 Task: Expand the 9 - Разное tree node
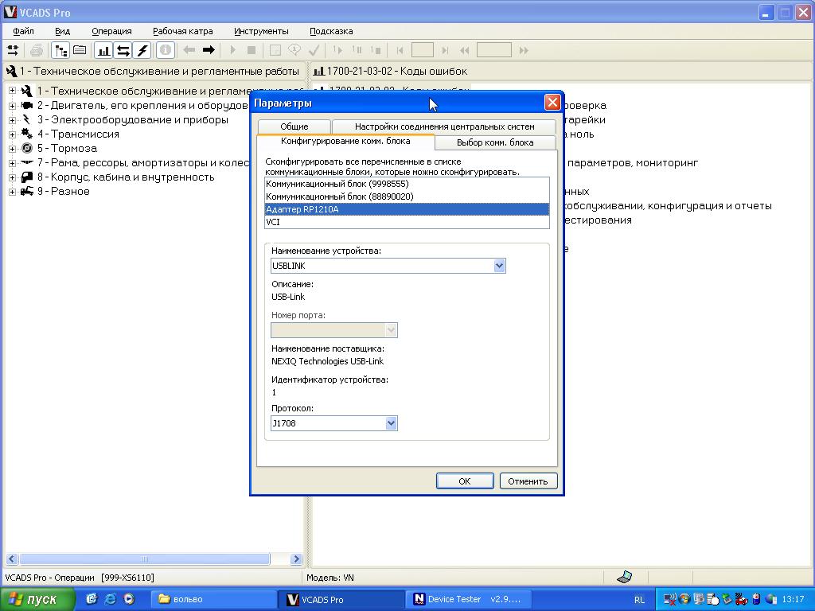click(x=13, y=191)
